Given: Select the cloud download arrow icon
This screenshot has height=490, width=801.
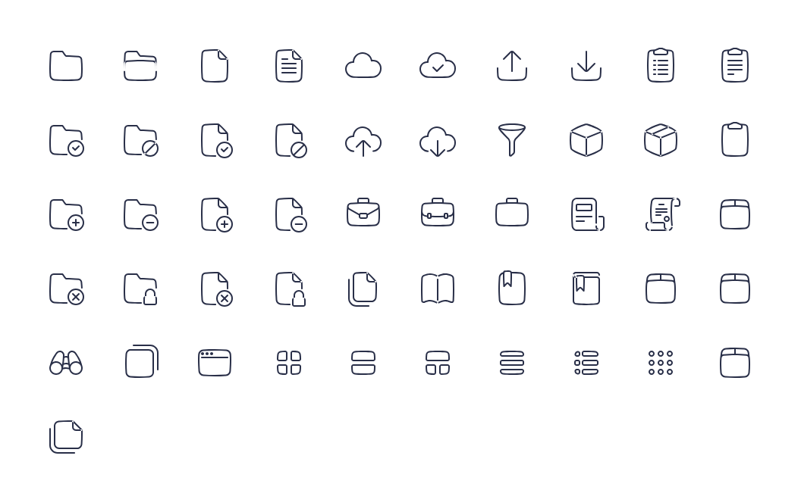Looking at the screenshot, I should tap(437, 141).
